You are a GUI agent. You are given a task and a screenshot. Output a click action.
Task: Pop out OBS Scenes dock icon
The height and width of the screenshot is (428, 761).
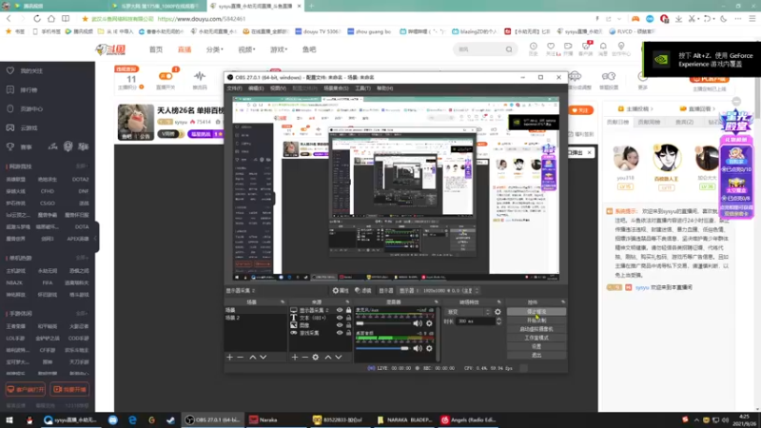tap(283, 302)
